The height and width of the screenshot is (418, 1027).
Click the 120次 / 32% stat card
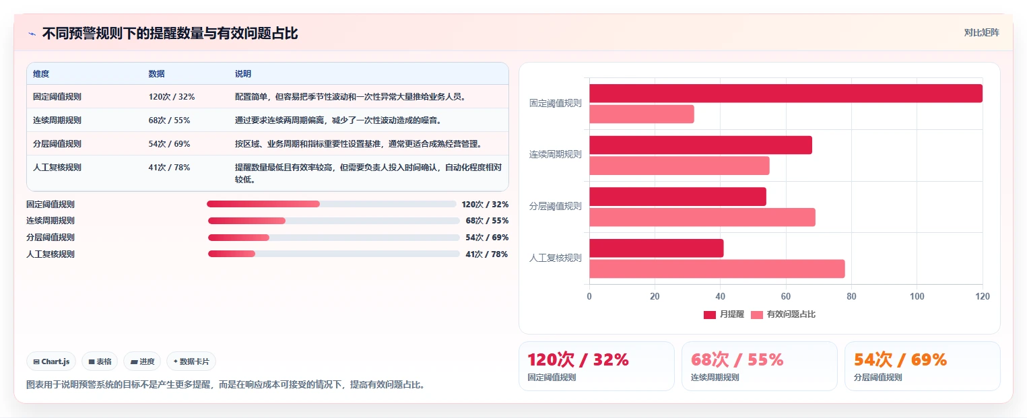click(x=596, y=366)
